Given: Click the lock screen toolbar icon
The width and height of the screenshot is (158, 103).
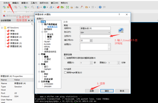Looking at the screenshot, I should pos(72,7).
